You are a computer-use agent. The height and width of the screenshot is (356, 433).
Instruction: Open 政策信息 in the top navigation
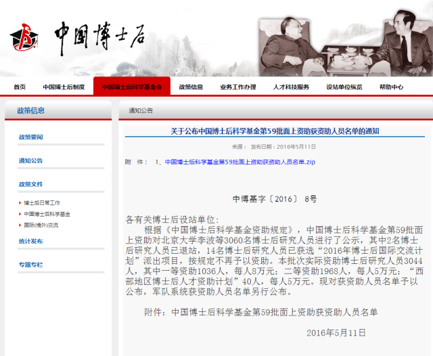click(191, 87)
